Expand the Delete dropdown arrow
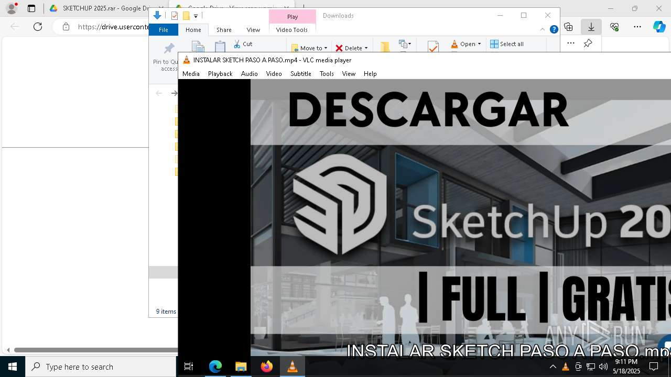 pos(366,48)
